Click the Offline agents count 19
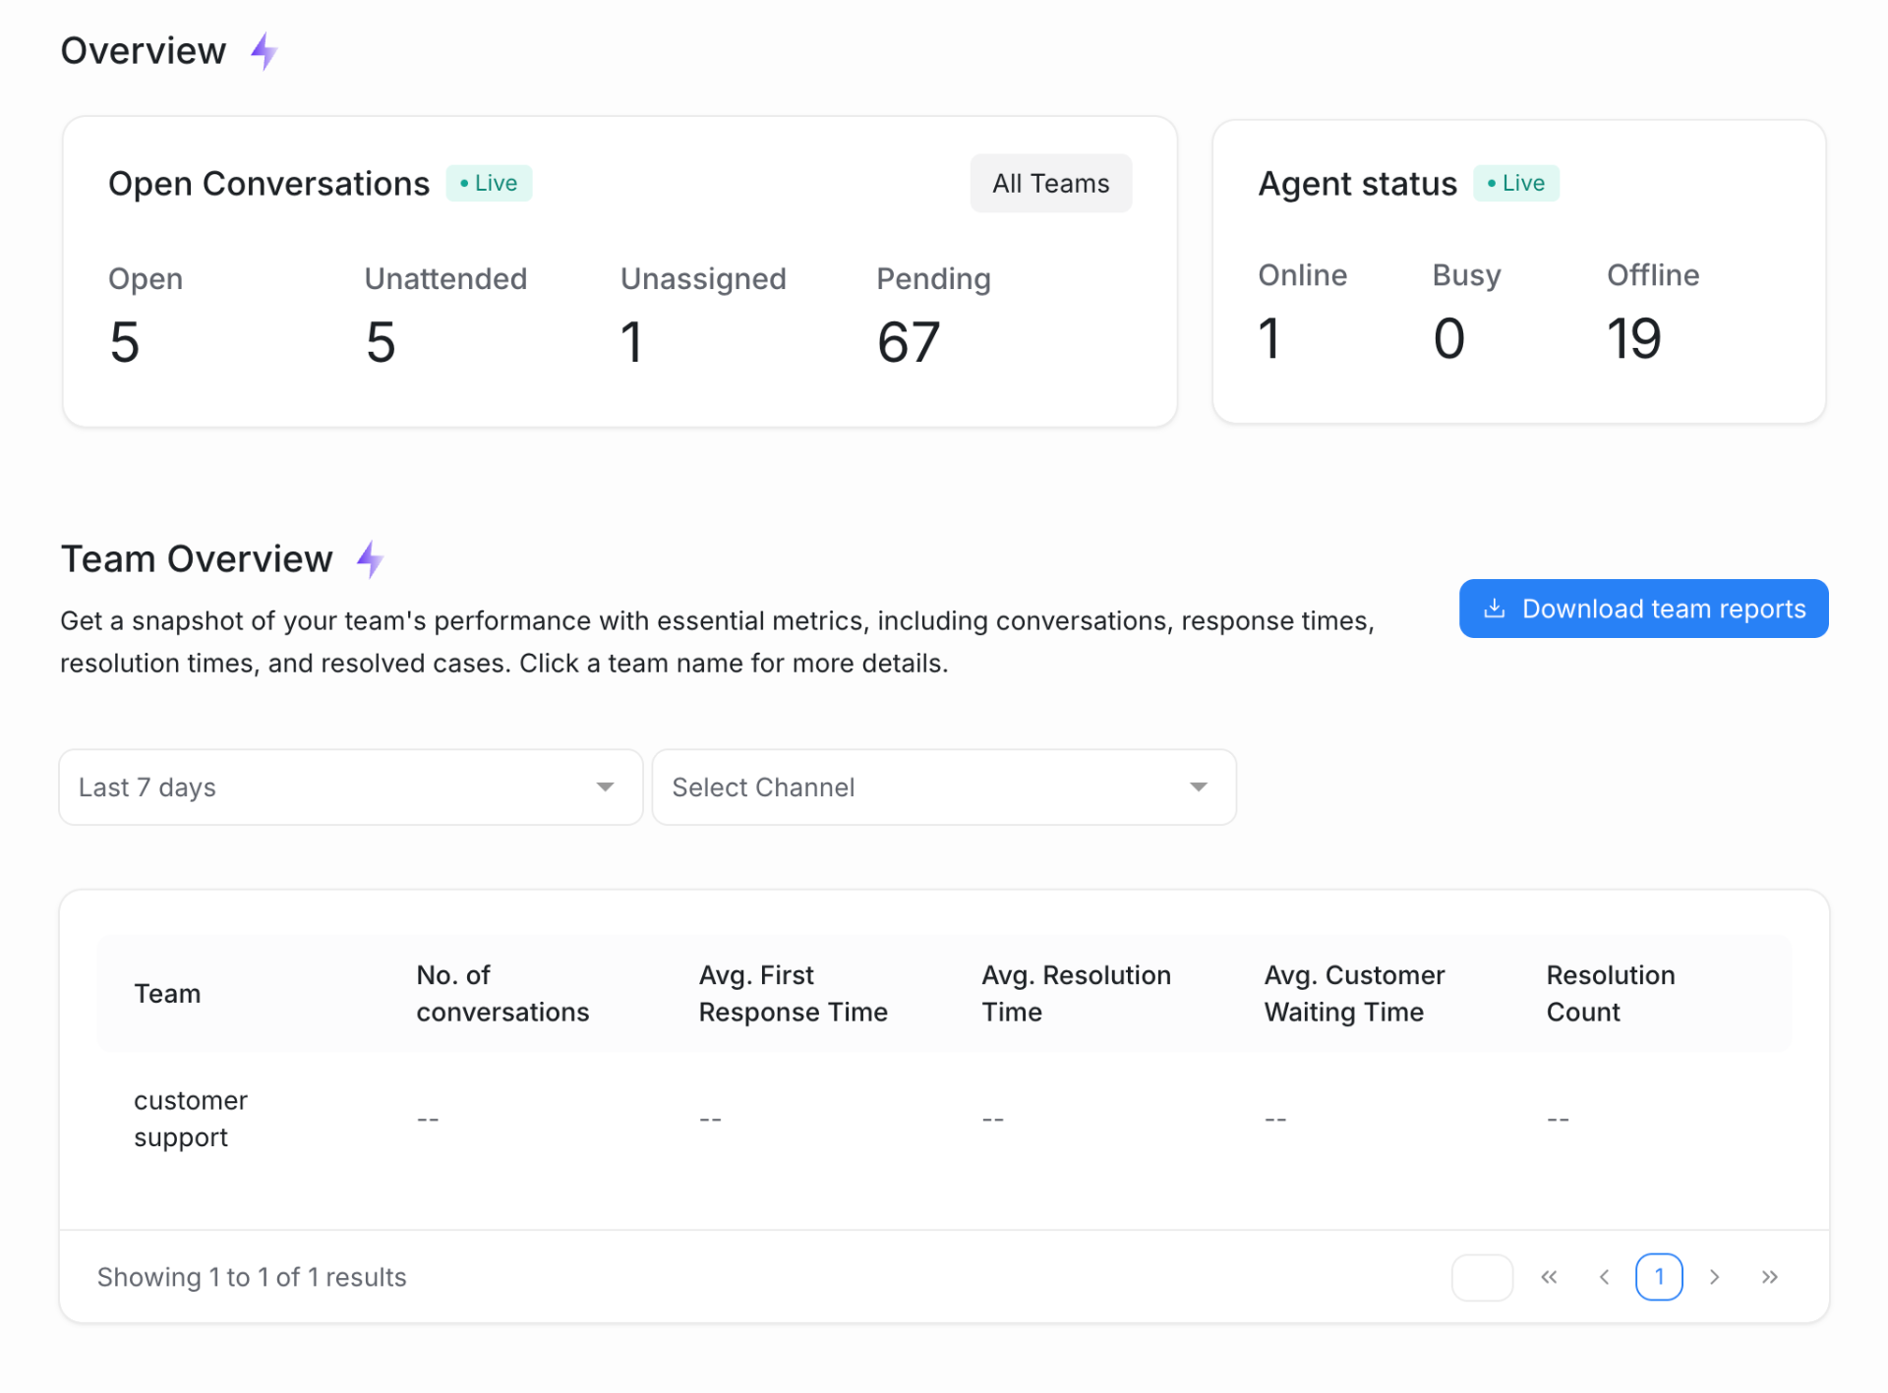 (1633, 338)
